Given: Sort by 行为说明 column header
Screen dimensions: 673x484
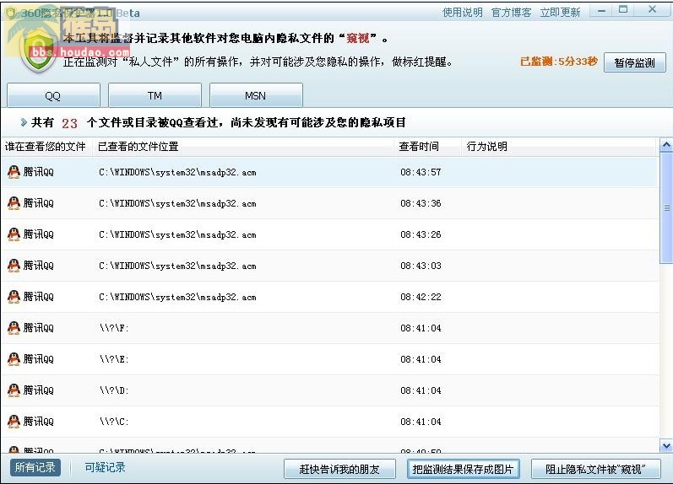Looking at the screenshot, I should 560,147.
